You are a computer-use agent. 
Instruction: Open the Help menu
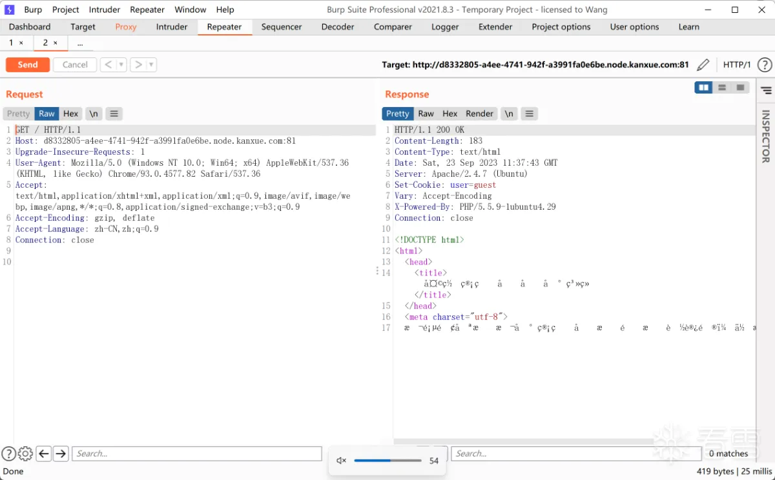[x=225, y=10]
